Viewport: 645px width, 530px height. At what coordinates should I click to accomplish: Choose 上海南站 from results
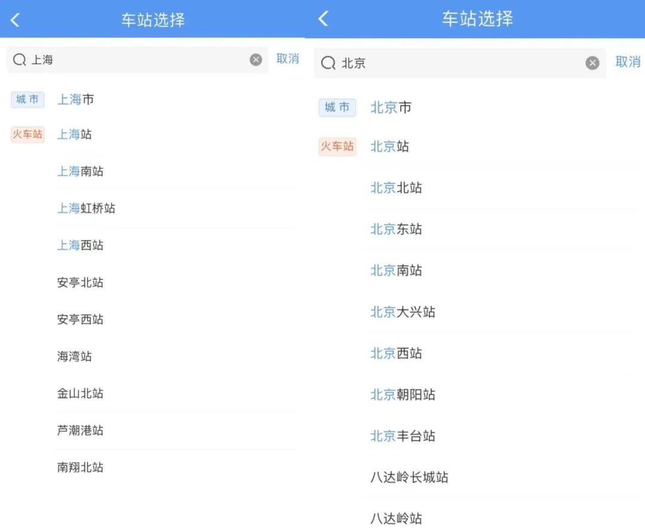[80, 171]
